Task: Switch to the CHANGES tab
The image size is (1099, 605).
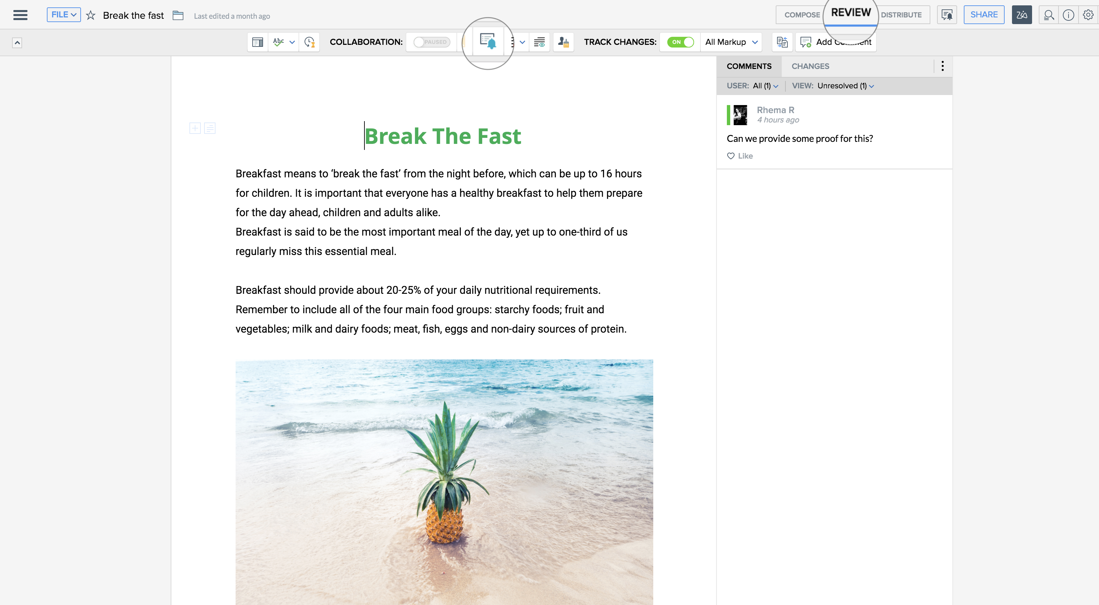Action: 810,66
